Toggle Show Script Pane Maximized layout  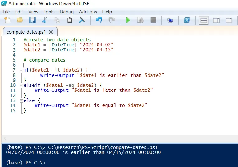click(x=229, y=21)
